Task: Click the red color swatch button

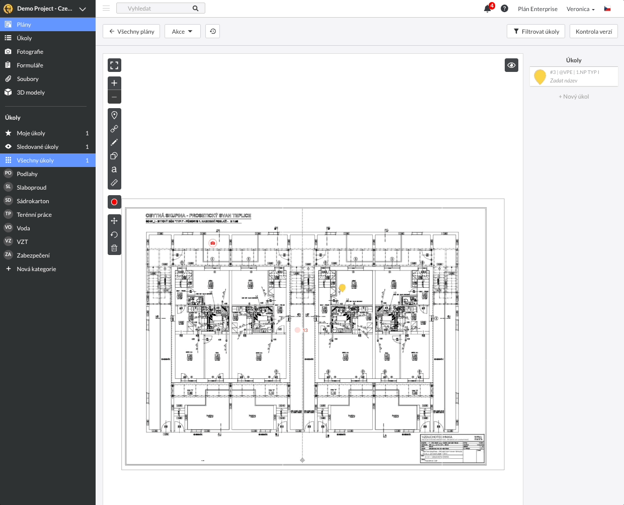Action: coord(114,202)
